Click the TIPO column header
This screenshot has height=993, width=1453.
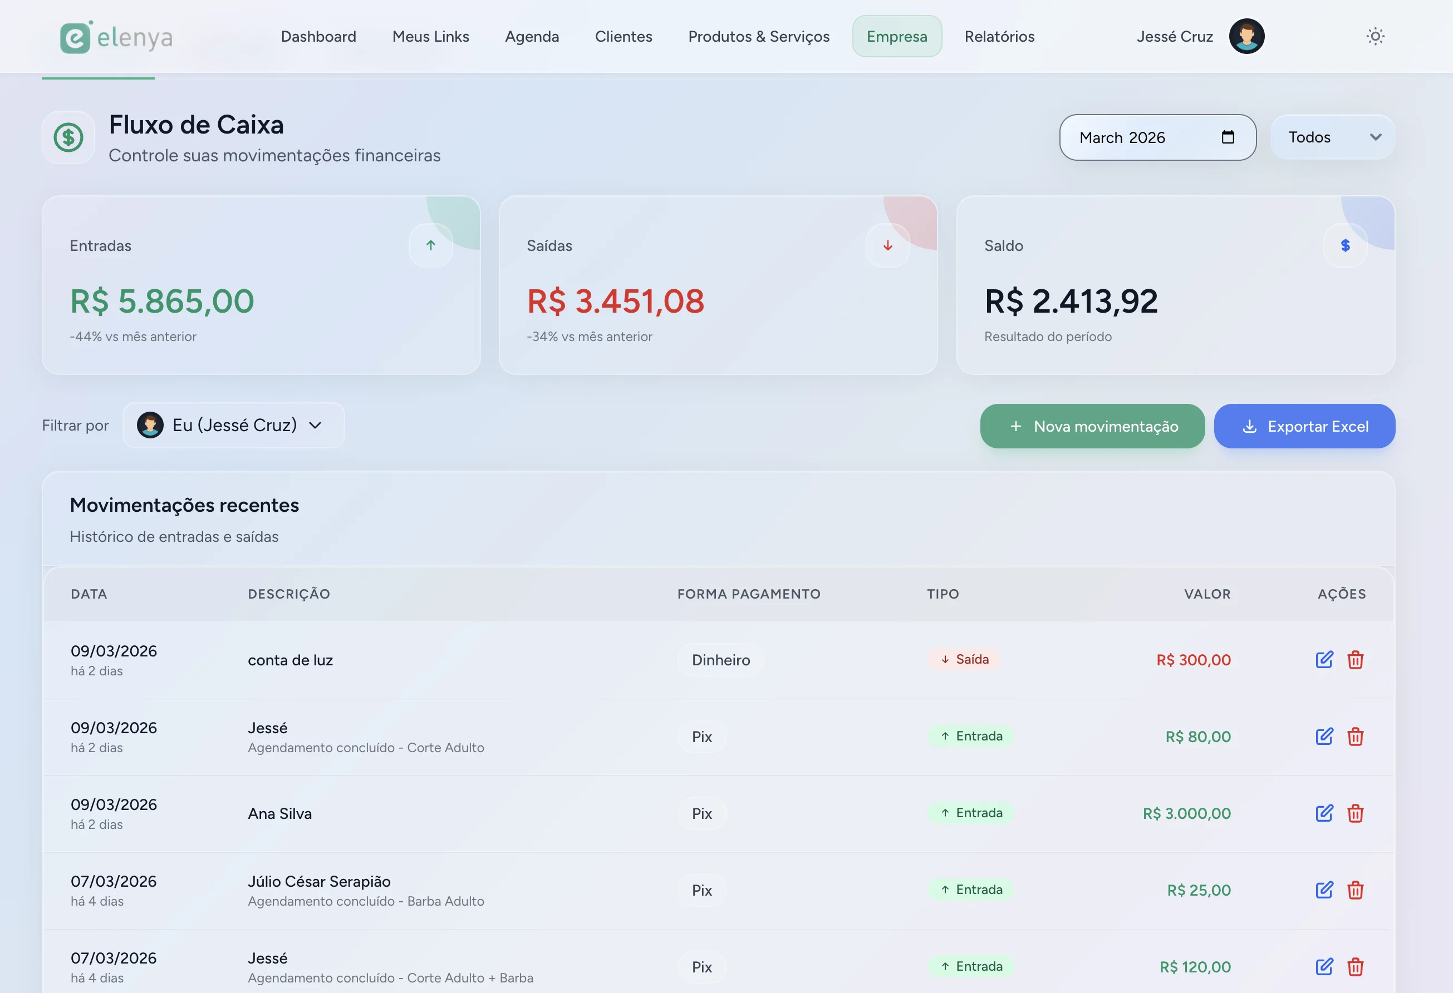point(943,594)
